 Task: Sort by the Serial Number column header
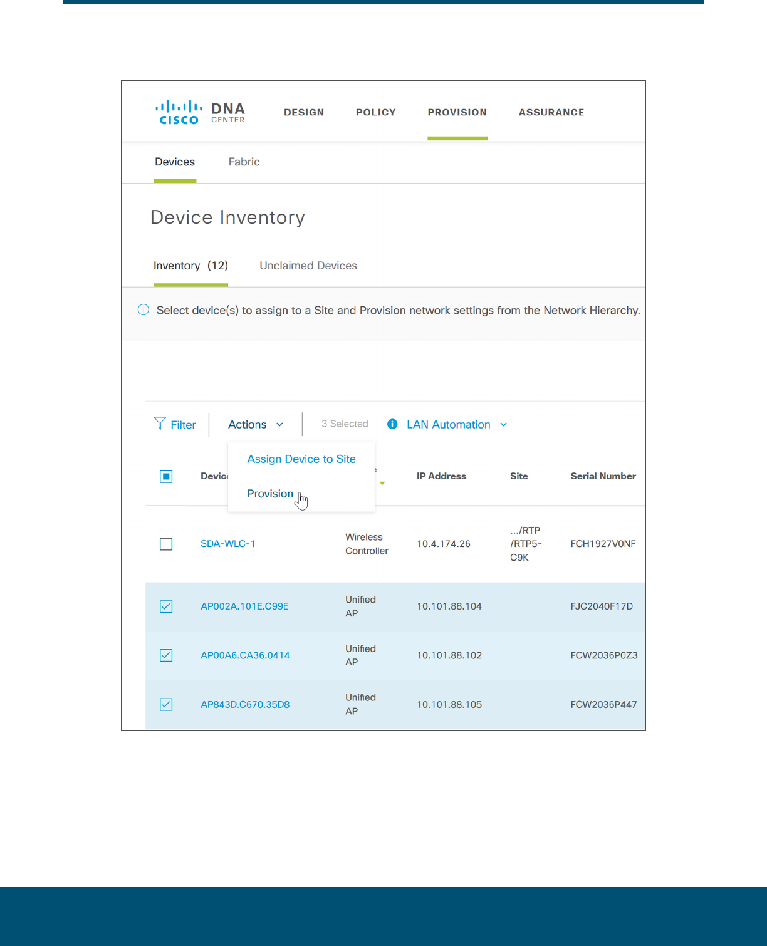click(603, 476)
